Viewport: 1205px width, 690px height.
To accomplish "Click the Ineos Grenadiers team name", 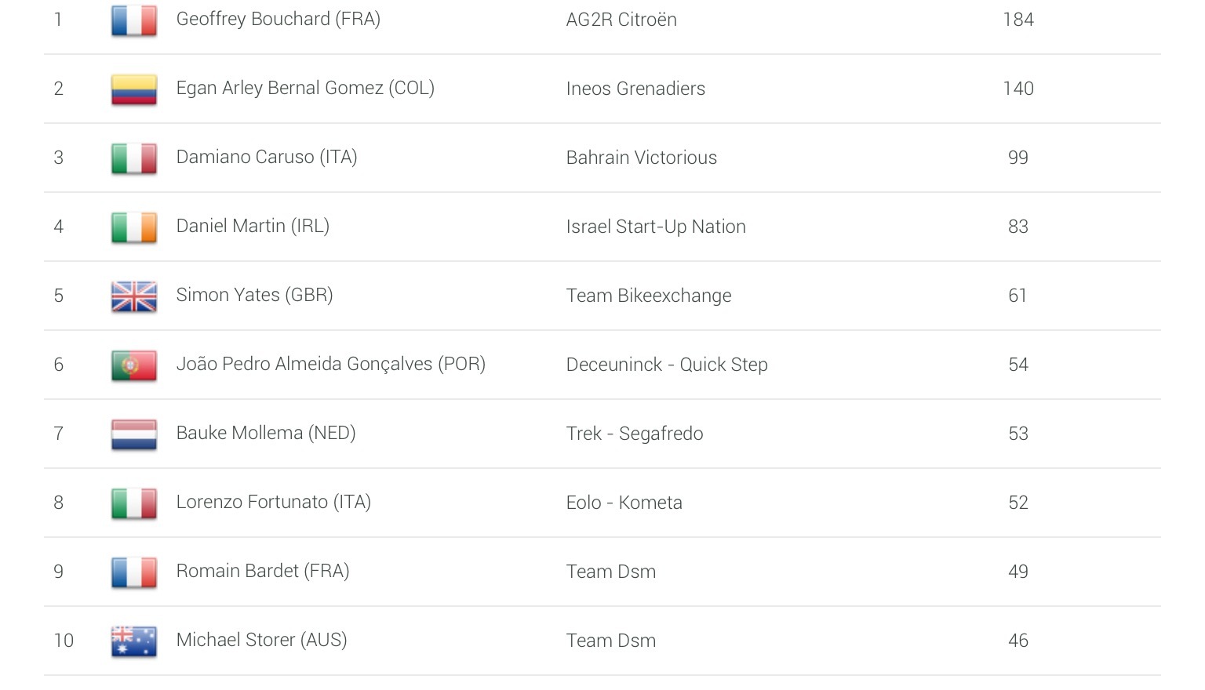I will coord(635,89).
